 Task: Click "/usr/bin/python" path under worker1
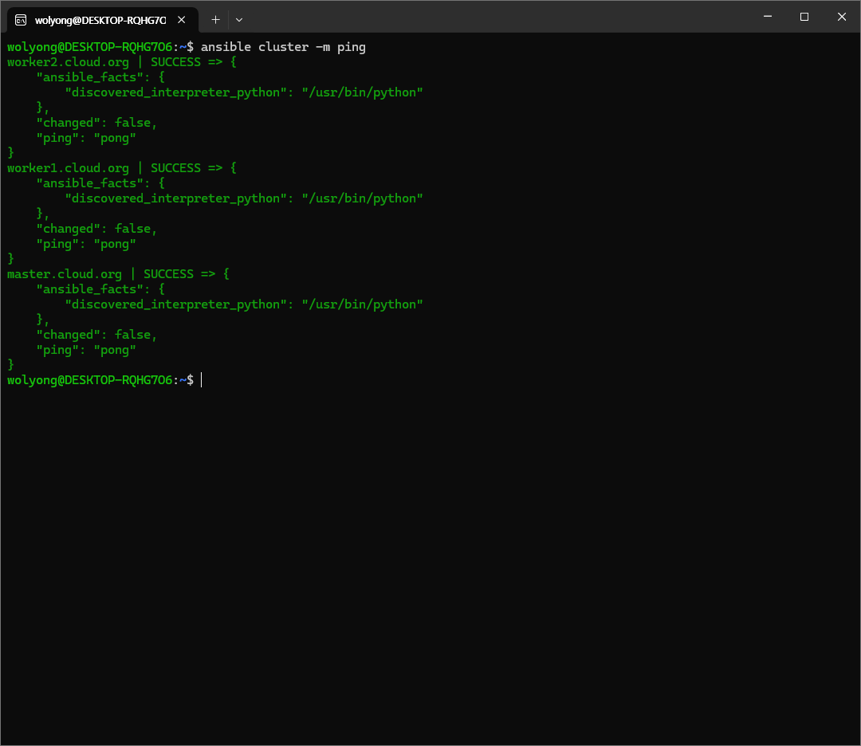pos(362,198)
